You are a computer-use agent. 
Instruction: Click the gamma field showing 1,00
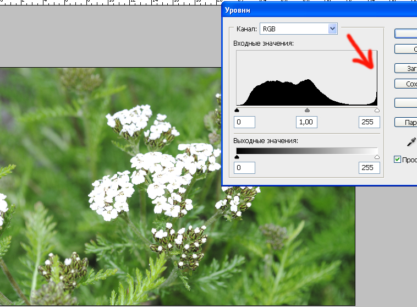click(x=307, y=122)
